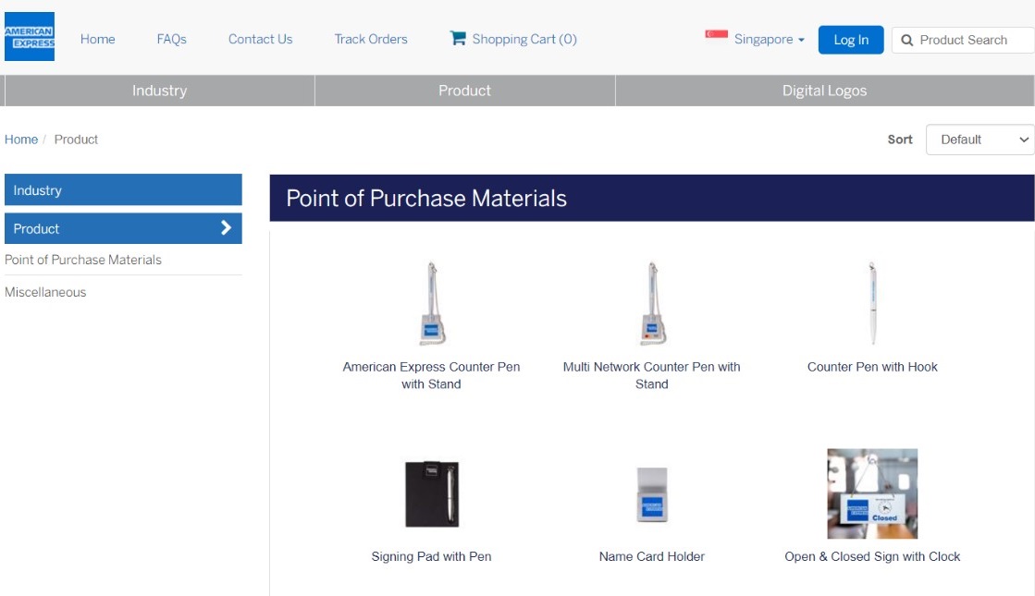
Task: View the Shopping Cart (0) link
Action: click(x=524, y=39)
